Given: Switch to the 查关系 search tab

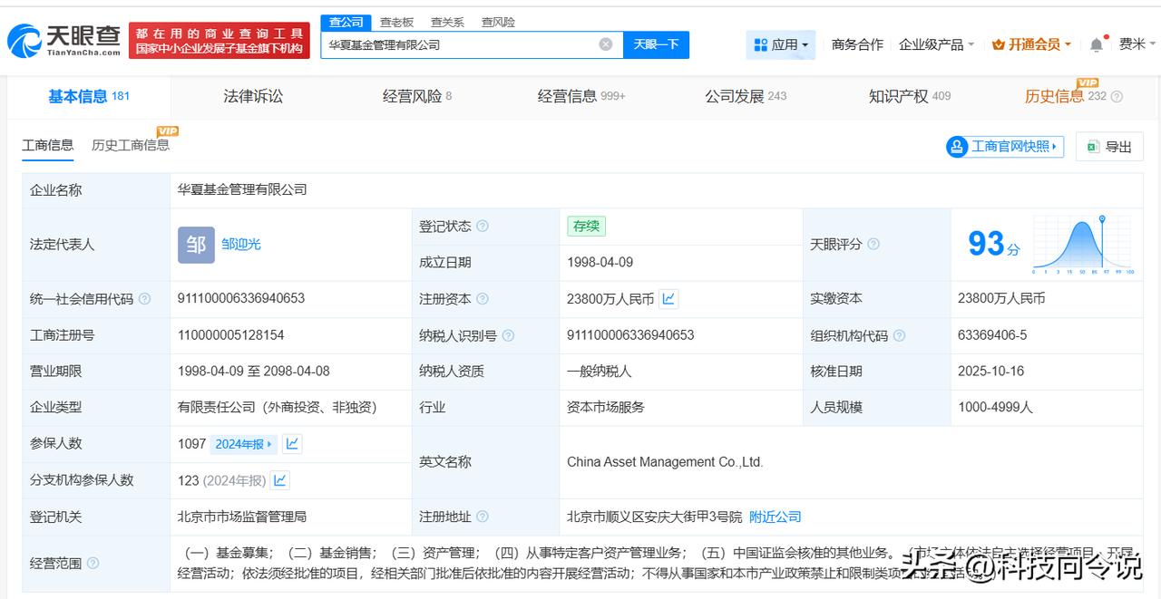Looking at the screenshot, I should point(447,22).
